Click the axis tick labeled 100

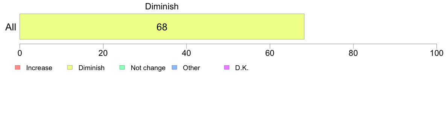click(x=436, y=53)
